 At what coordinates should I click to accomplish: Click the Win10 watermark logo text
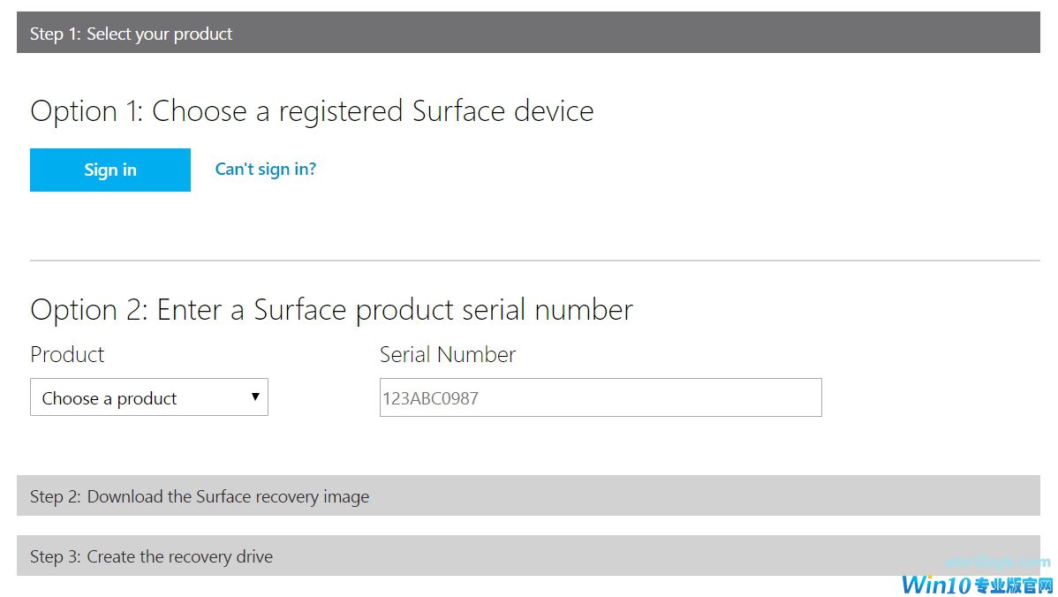(x=936, y=584)
